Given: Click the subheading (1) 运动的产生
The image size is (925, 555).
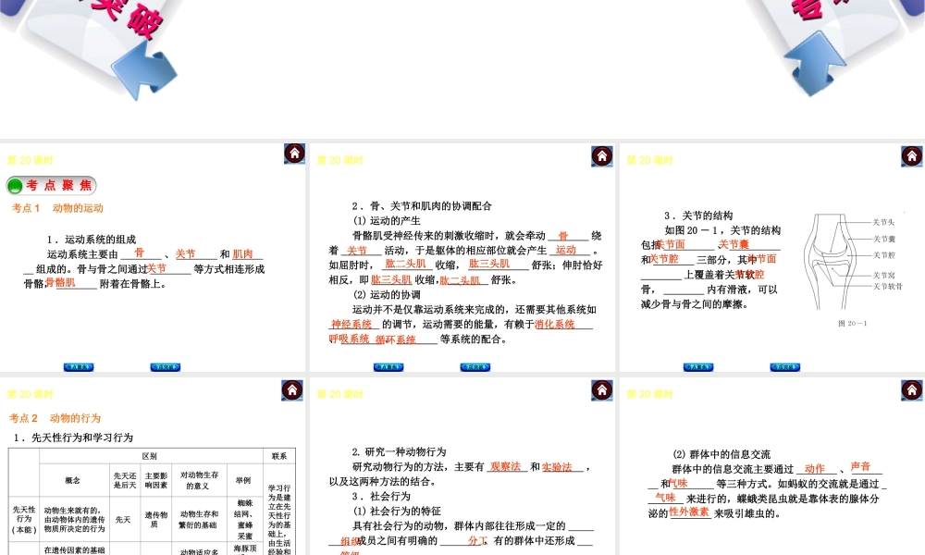Looking at the screenshot, I should tap(387, 220).
